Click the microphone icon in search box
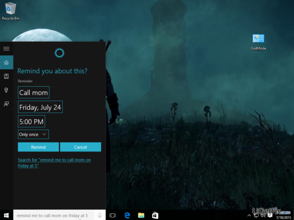The width and height of the screenshot is (294, 220). tap(100, 215)
